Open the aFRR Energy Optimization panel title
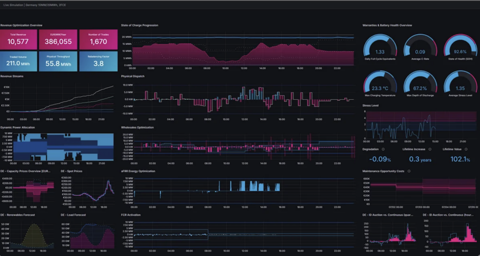This screenshot has width=480, height=256. tap(139, 171)
